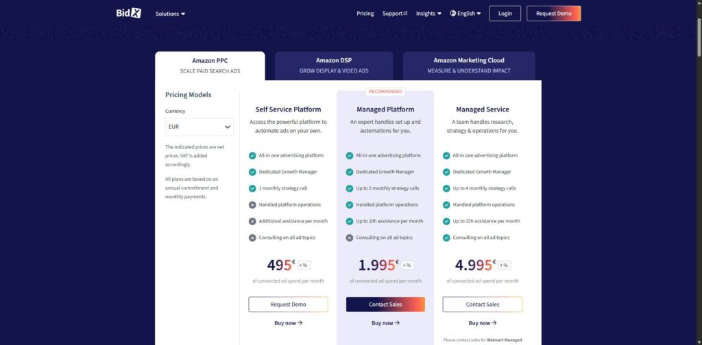Viewport: 702px width, 345px height.
Task: Click the BidX logo
Action: tap(128, 13)
